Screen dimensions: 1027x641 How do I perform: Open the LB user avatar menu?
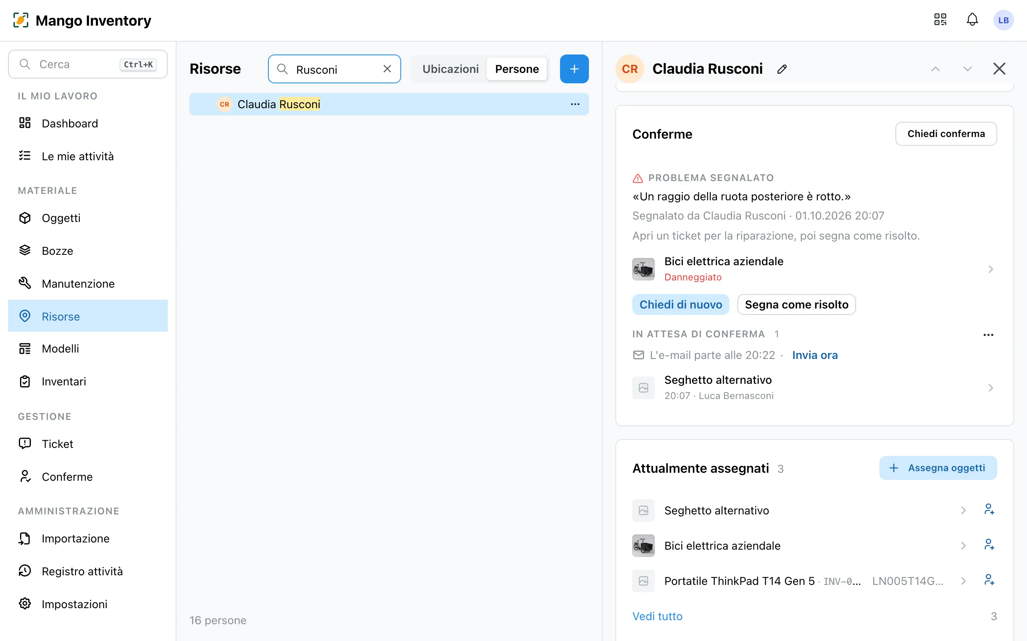(1003, 20)
